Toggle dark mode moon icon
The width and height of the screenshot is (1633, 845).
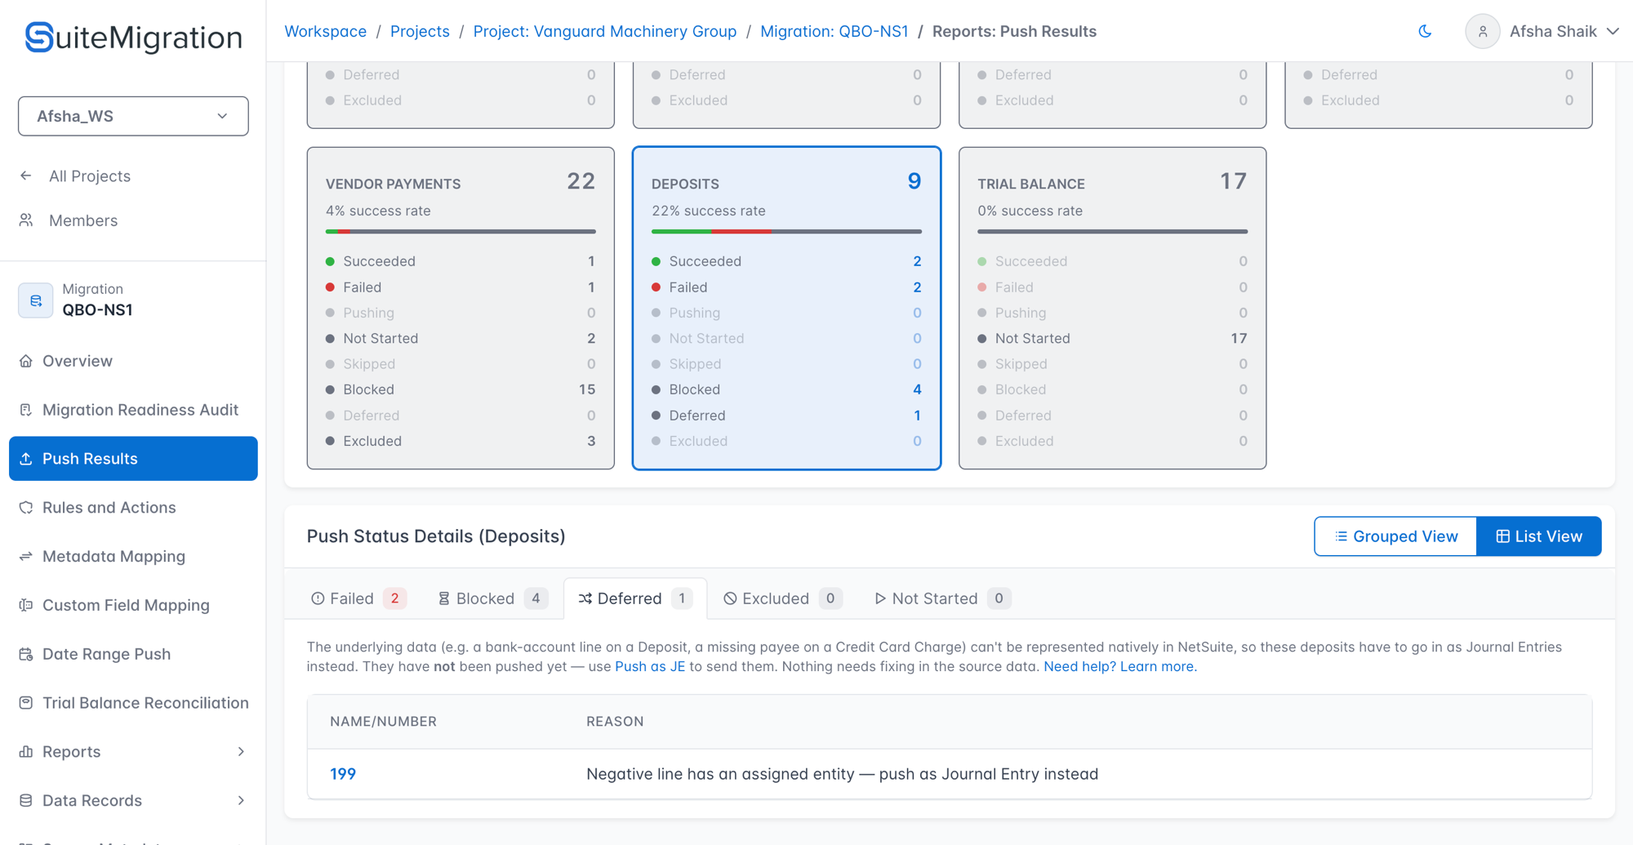pos(1425,31)
